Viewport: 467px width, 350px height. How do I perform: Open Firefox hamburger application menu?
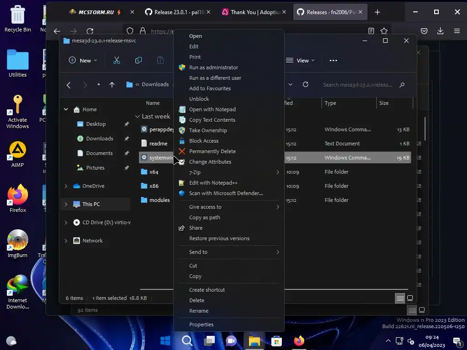tap(457, 31)
